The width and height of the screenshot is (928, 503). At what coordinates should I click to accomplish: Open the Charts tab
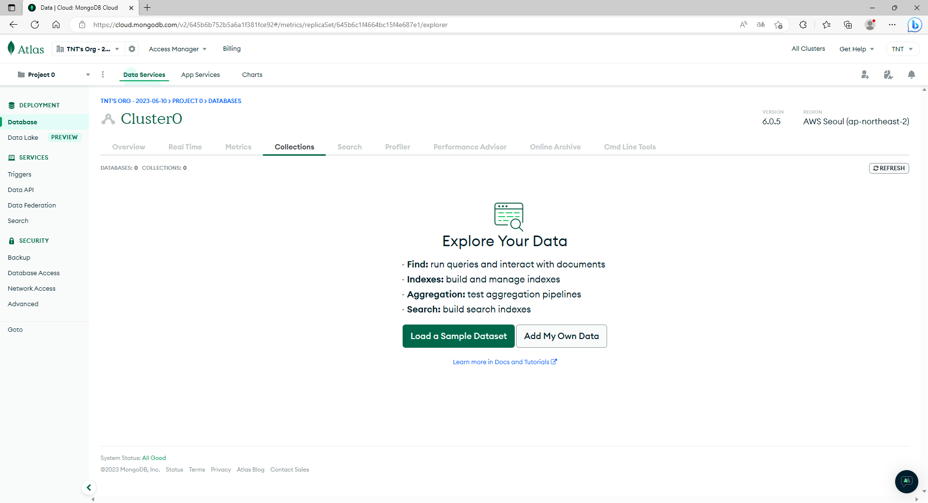252,74
